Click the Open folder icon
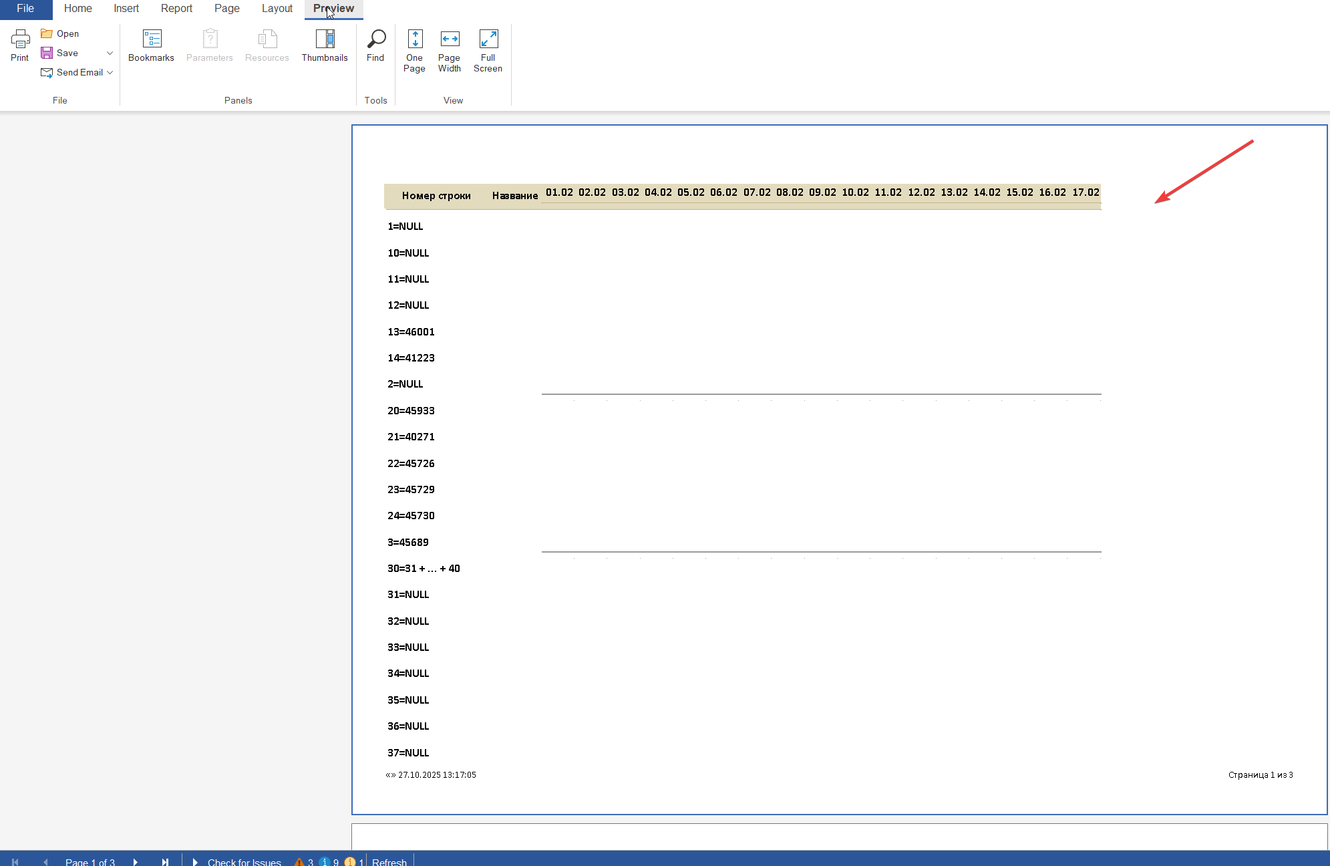 pos(47,33)
